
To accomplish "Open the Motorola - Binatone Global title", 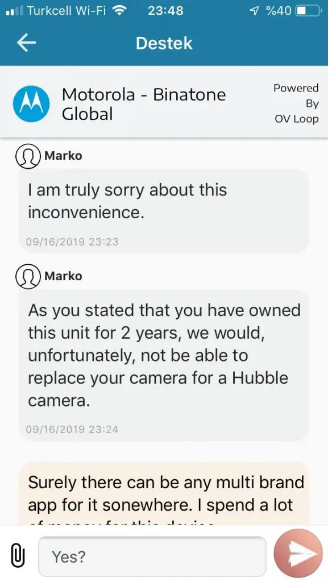I will 144,104.
